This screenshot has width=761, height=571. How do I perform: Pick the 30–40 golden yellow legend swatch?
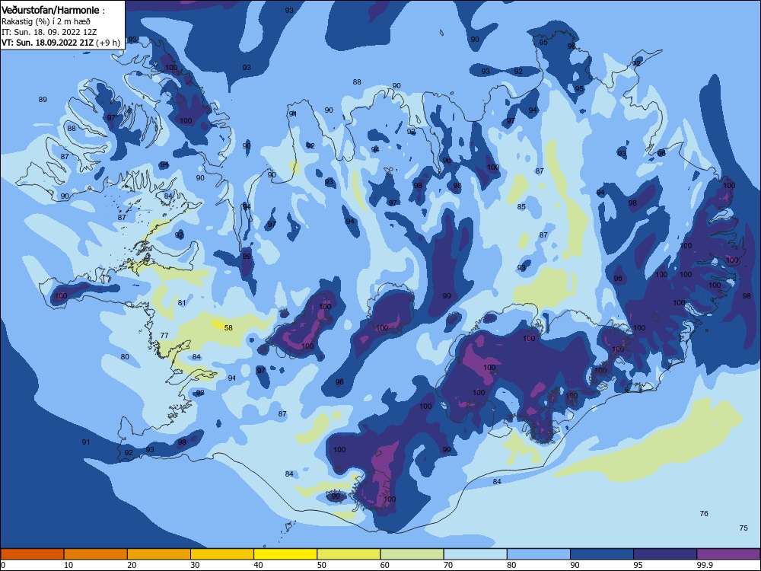(222, 554)
